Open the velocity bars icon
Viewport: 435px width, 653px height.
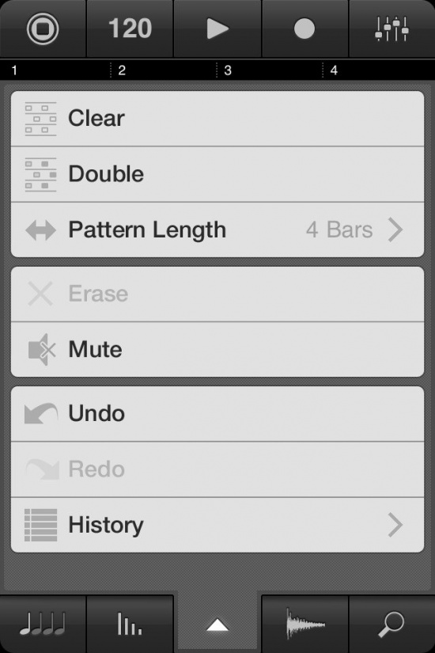(130, 624)
